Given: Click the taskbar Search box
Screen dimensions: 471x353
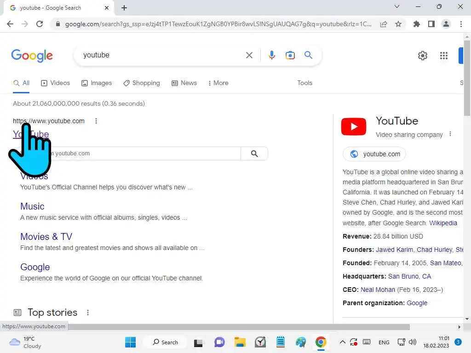Looking at the screenshot, I should [x=165, y=342].
